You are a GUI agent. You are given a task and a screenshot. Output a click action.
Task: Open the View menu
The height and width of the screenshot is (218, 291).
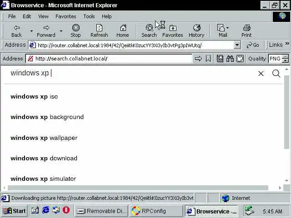43,16
